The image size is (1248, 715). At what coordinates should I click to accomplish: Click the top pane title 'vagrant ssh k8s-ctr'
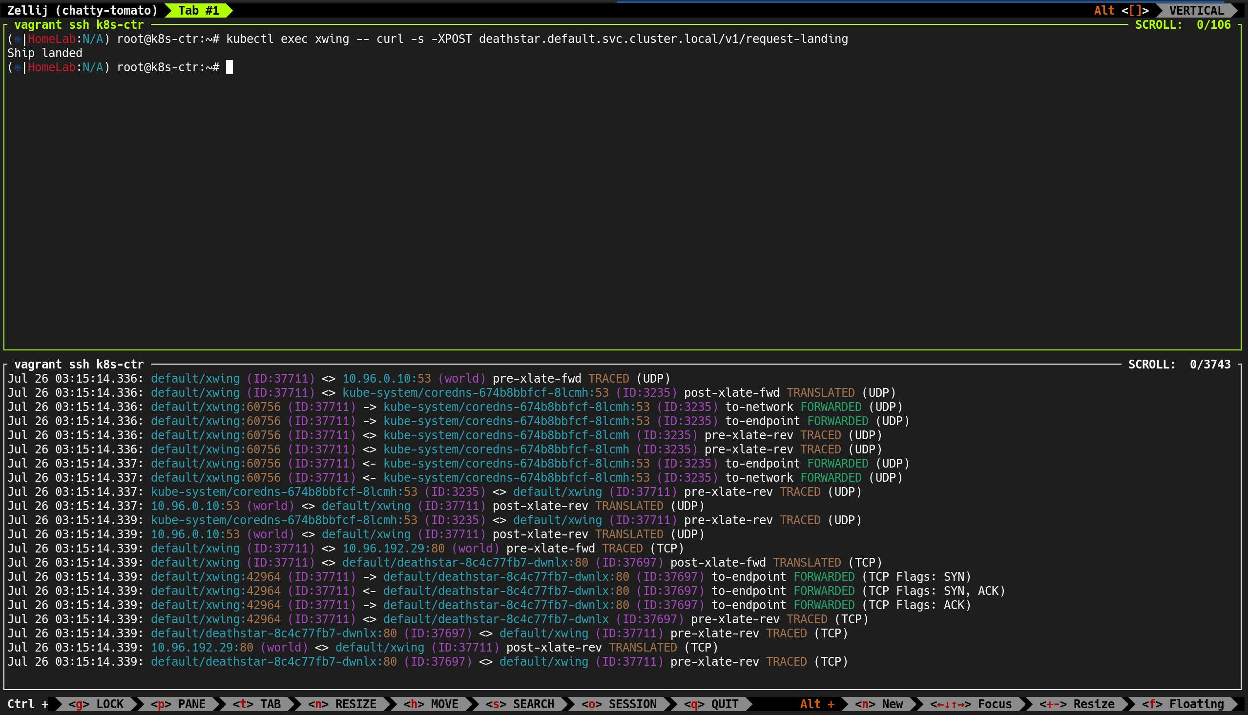(x=79, y=24)
